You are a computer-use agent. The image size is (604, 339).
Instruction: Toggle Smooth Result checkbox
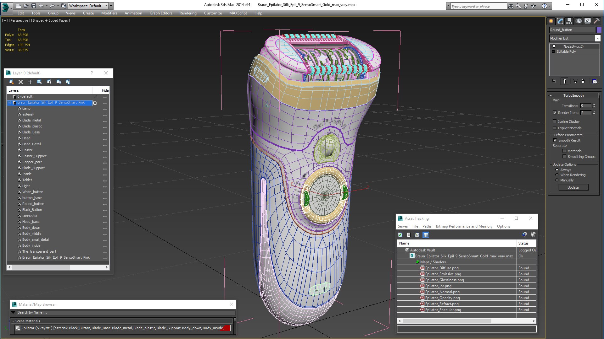(x=555, y=140)
